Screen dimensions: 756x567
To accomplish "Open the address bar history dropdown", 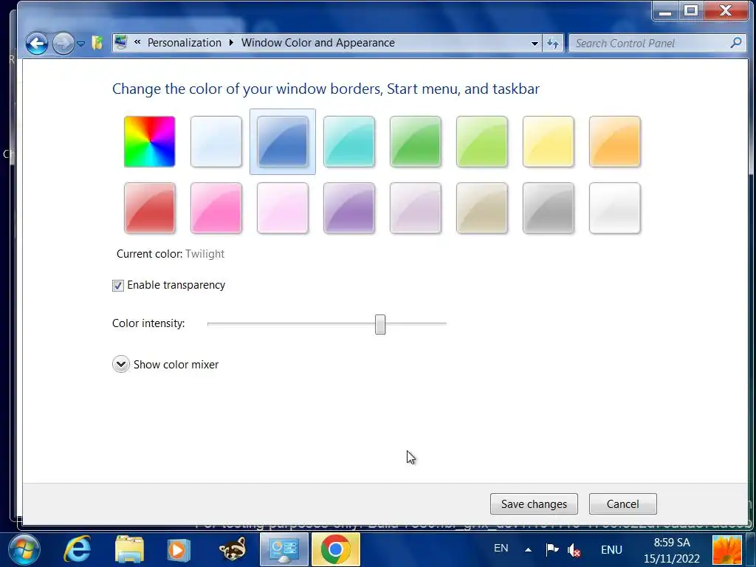I will (x=535, y=44).
